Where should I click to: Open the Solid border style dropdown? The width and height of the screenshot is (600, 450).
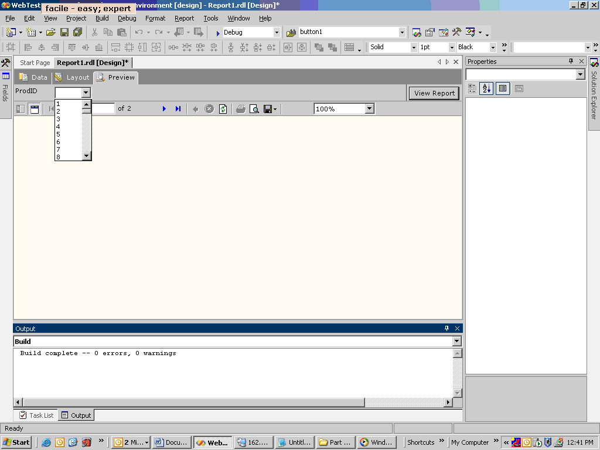coord(414,47)
